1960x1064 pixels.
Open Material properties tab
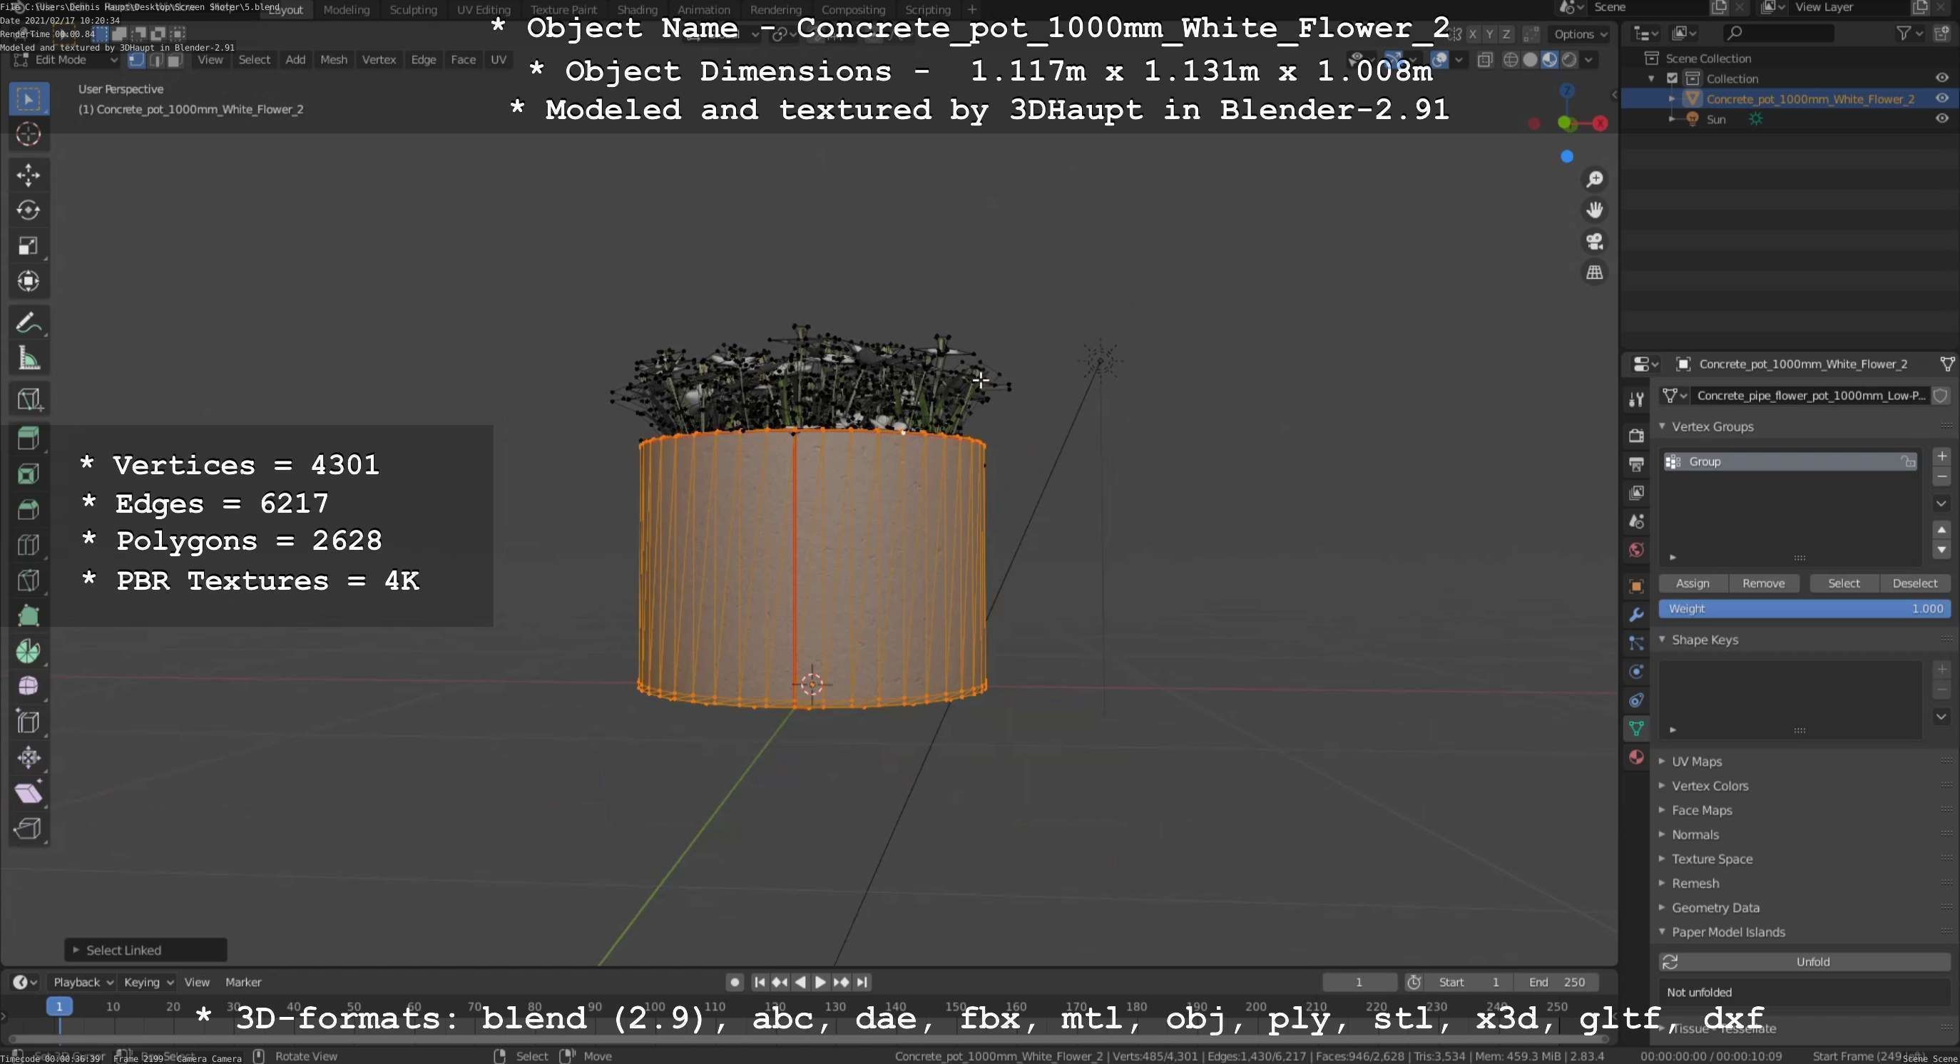tap(1637, 757)
